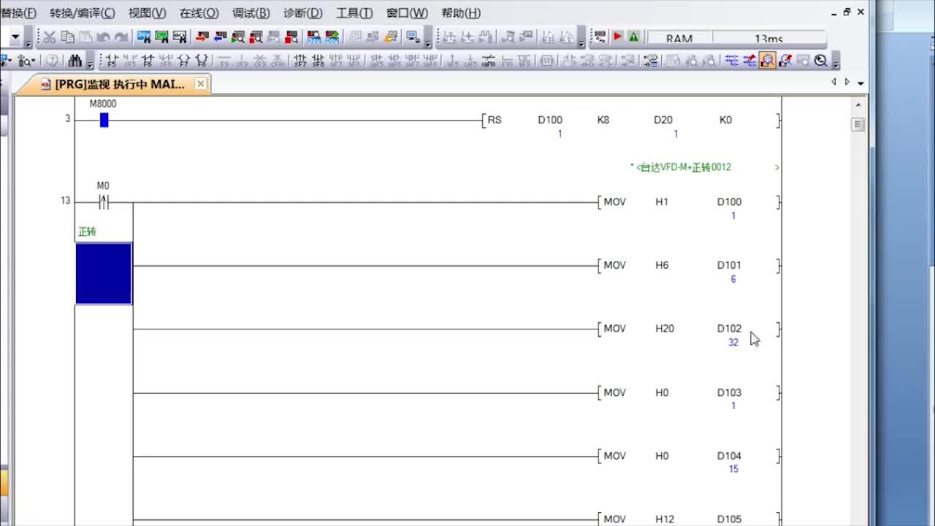The image size is (935, 526).
Task: Click the Stop Monitoring icon
Action: coord(256,37)
